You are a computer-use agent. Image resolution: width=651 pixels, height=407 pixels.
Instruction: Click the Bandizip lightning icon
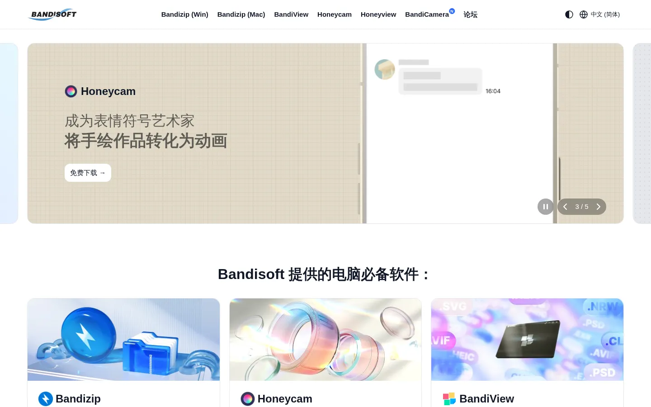pyautogui.click(x=46, y=399)
